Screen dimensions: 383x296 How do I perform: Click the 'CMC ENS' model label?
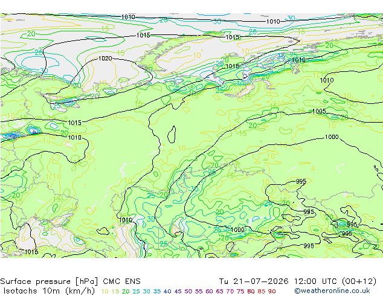click(121, 282)
